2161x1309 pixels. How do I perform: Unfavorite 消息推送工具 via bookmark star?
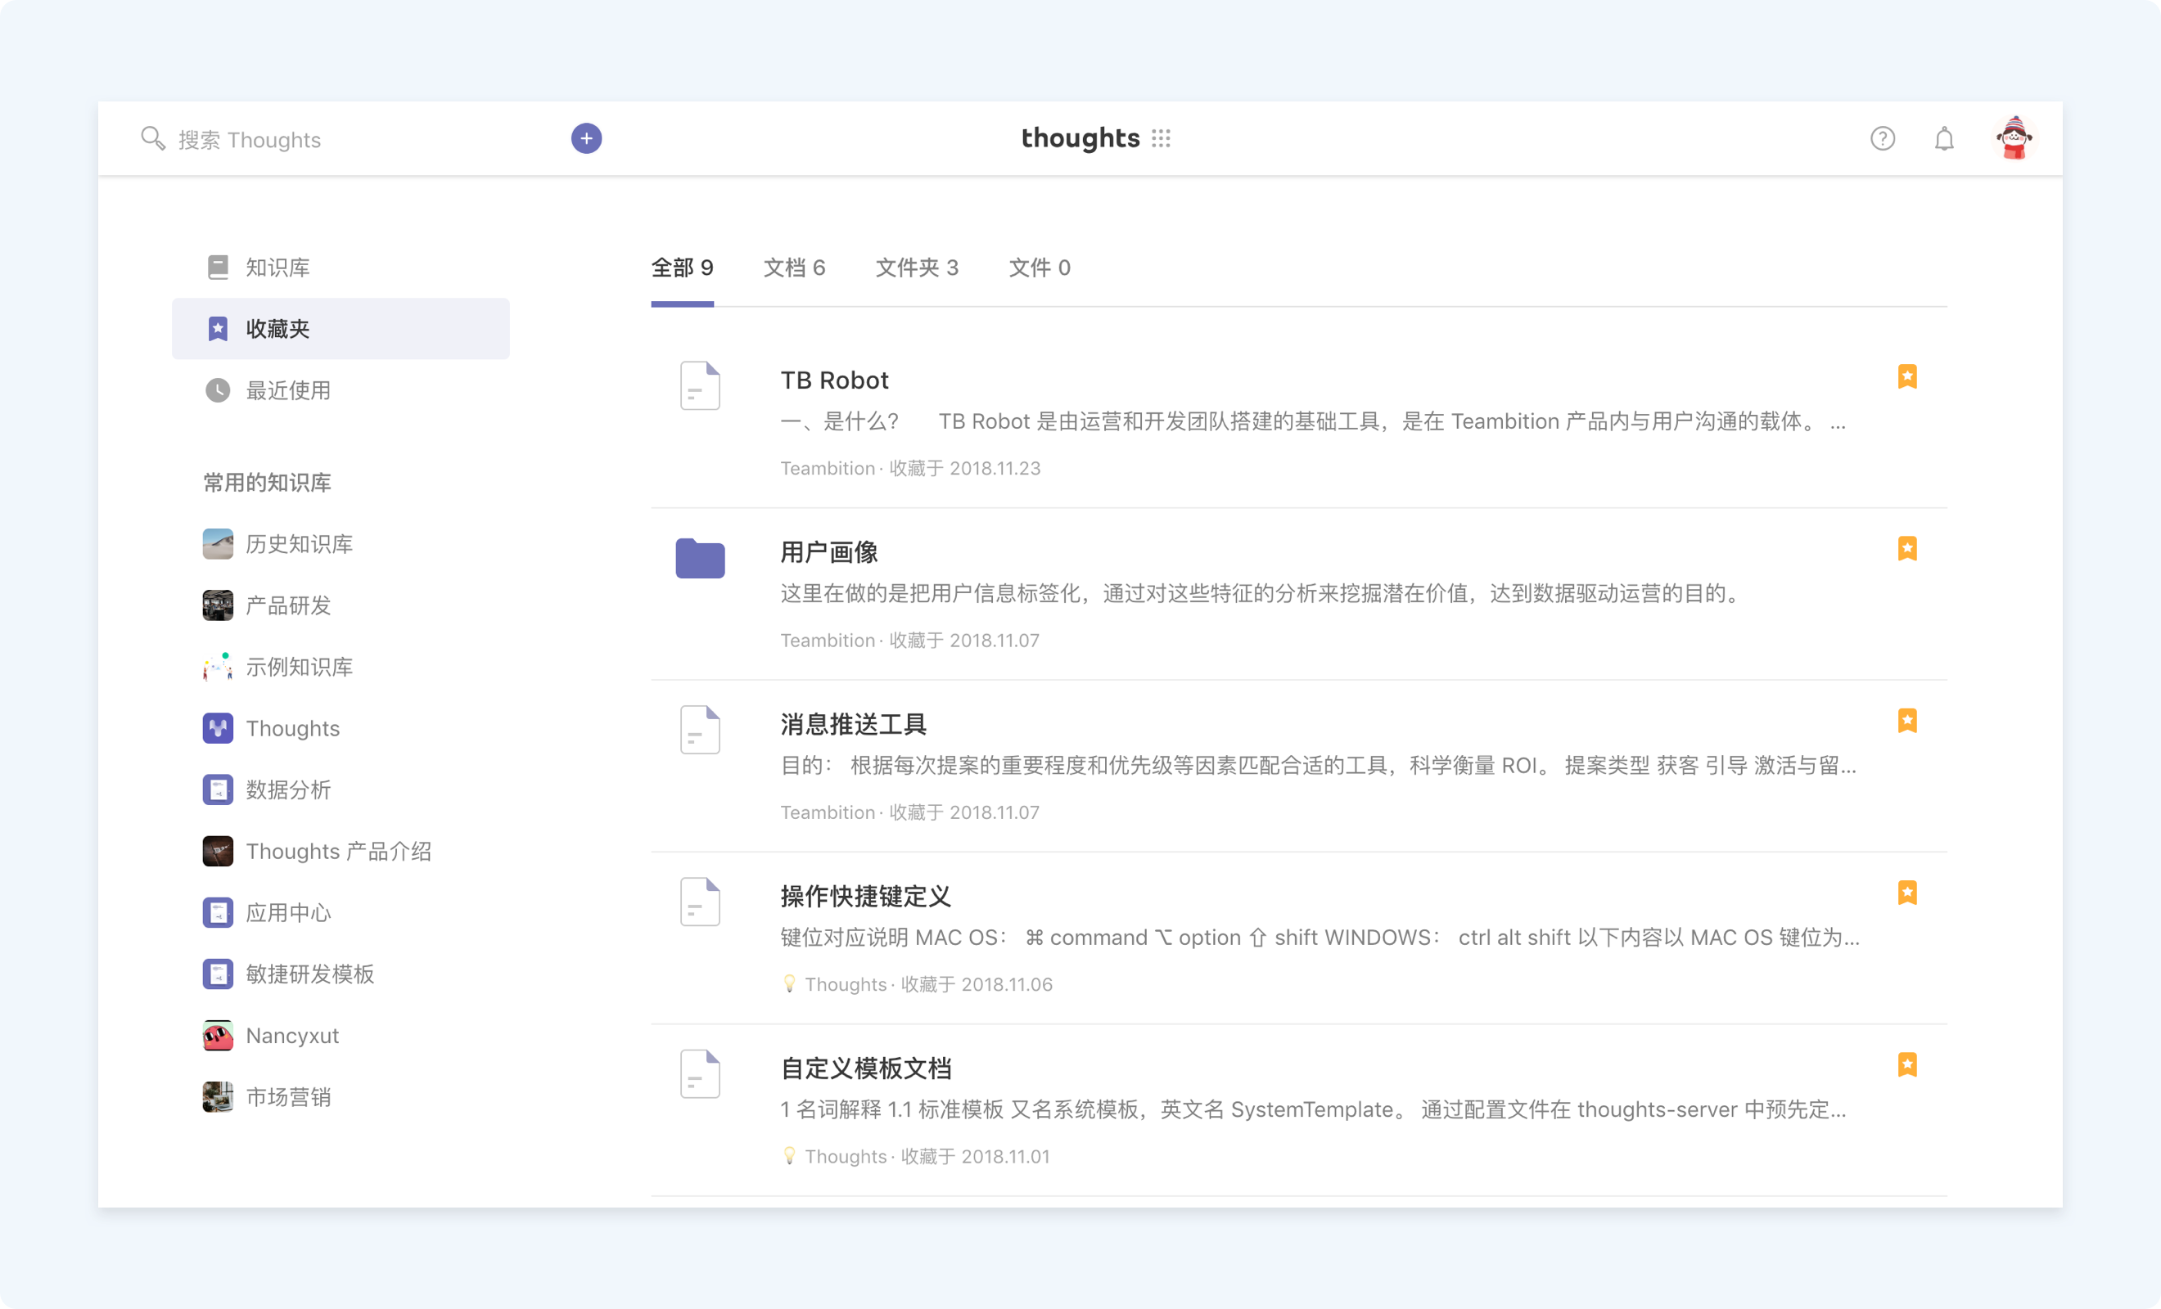(x=1906, y=721)
